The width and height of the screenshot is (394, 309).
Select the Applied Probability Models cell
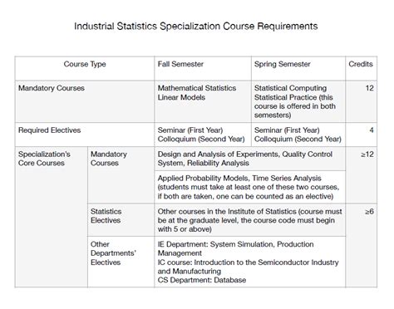pos(250,187)
